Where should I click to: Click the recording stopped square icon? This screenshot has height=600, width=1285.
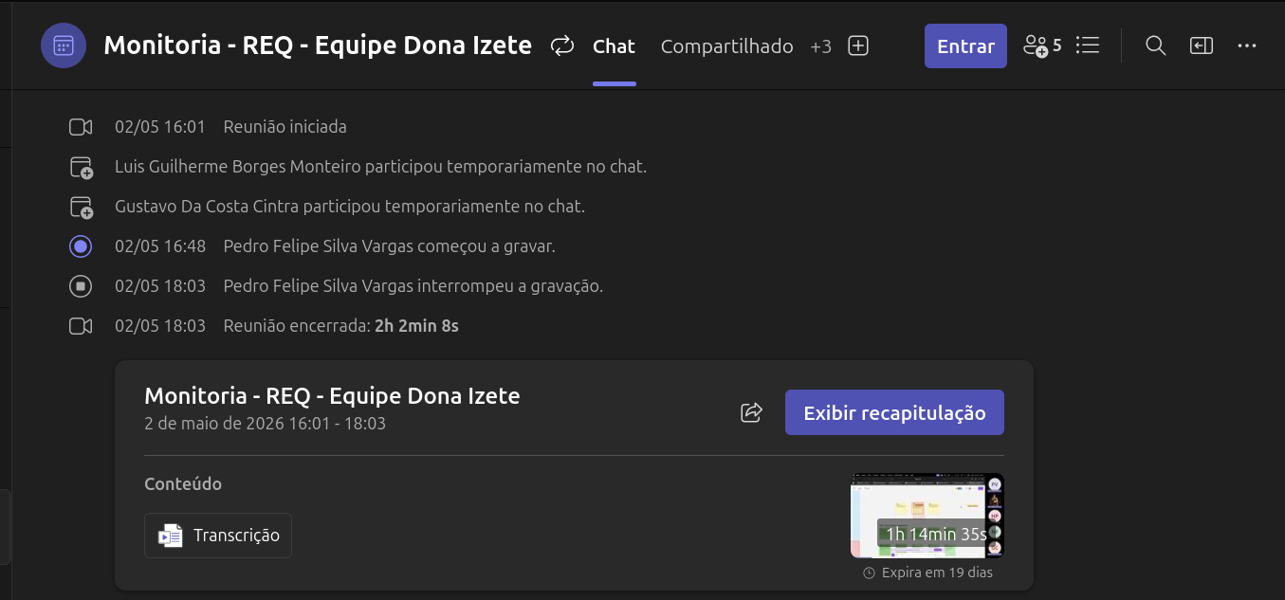[81, 286]
